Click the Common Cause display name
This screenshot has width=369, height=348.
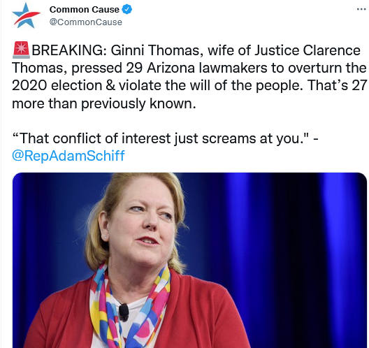pyautogui.click(x=85, y=10)
